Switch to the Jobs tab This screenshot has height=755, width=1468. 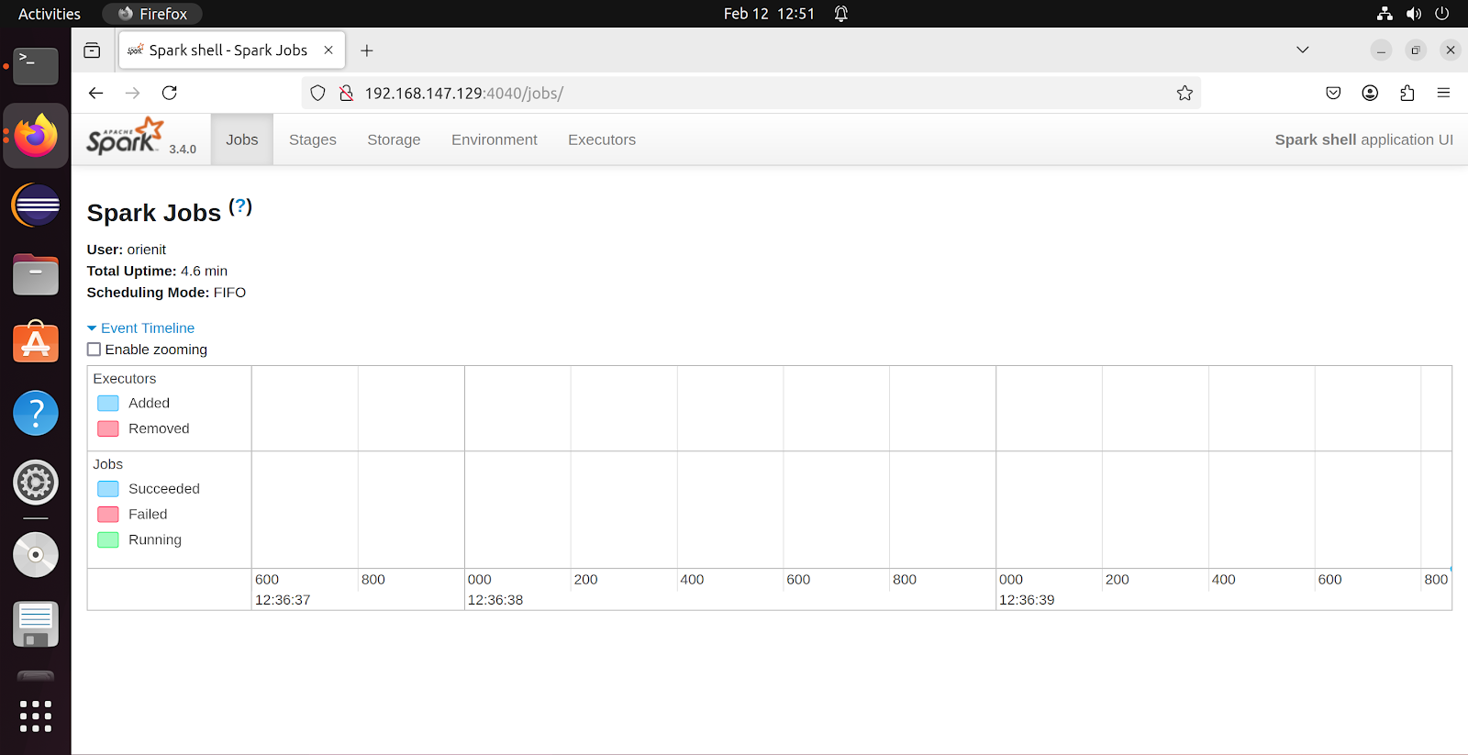tap(242, 139)
